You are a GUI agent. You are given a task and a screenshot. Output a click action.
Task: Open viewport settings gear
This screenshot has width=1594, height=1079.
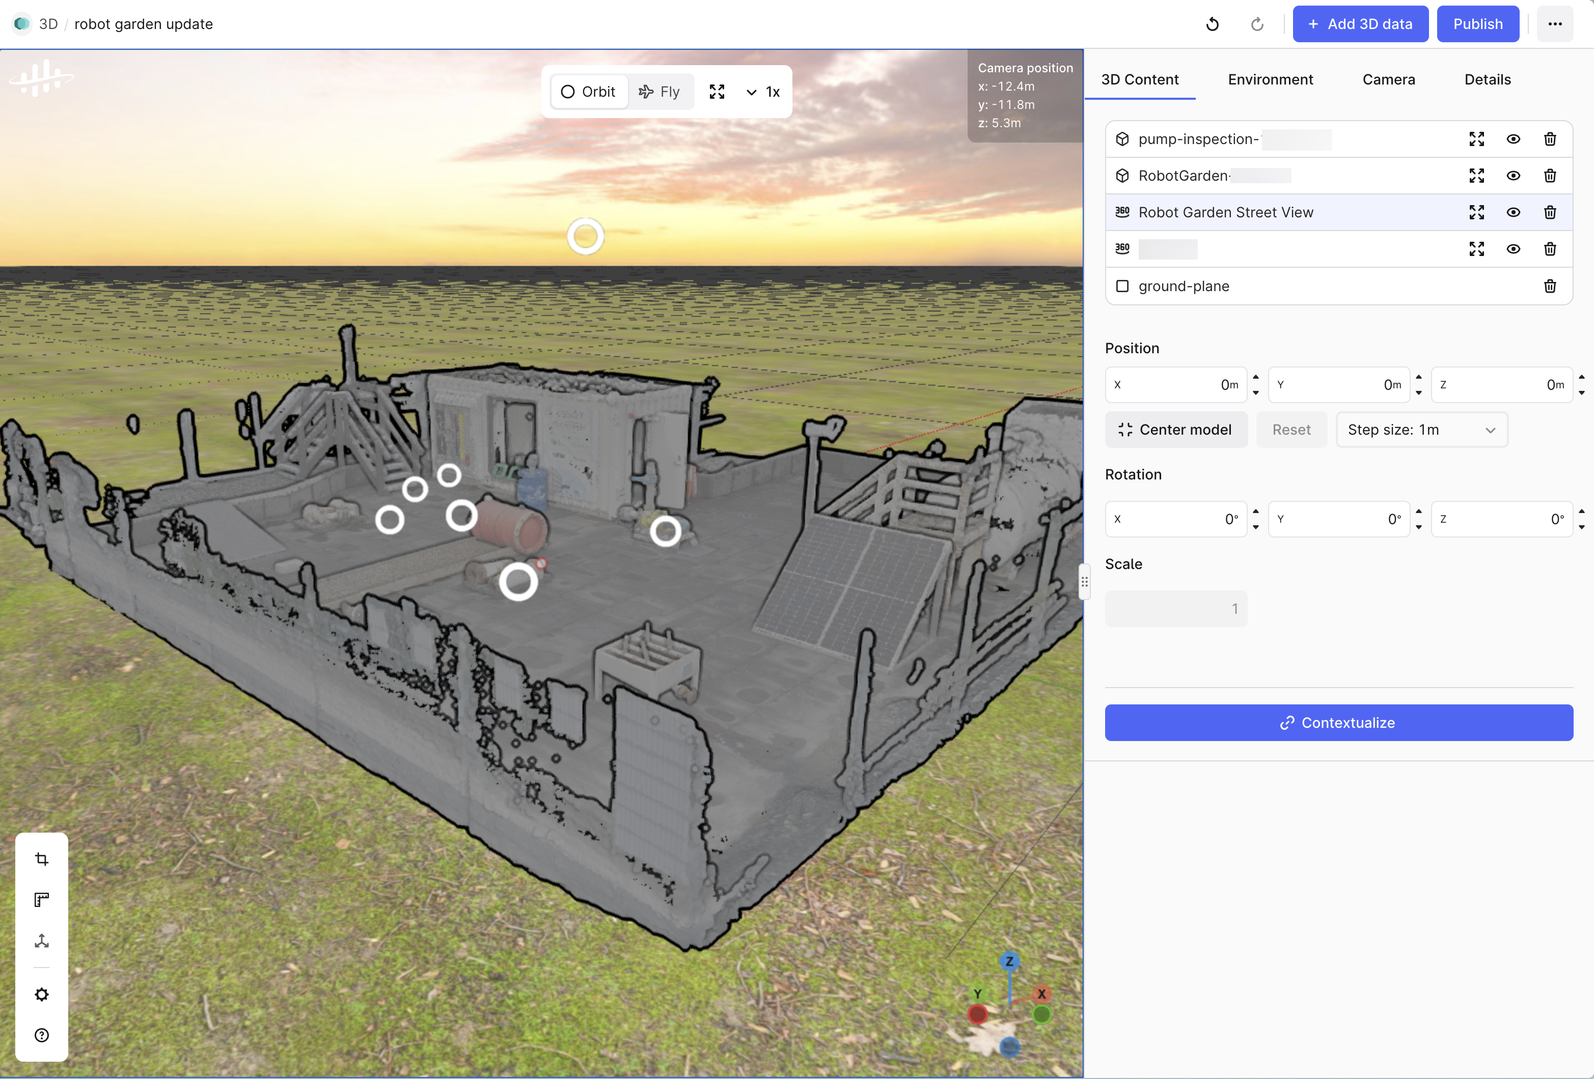(x=42, y=994)
